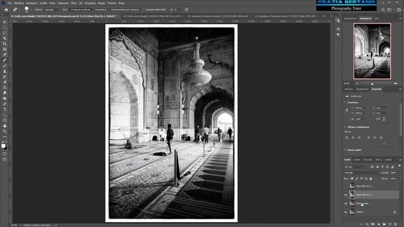The image size is (404, 227).
Task: Hide the selected Silver Efex Pro 2 layer
Action: [346, 195]
